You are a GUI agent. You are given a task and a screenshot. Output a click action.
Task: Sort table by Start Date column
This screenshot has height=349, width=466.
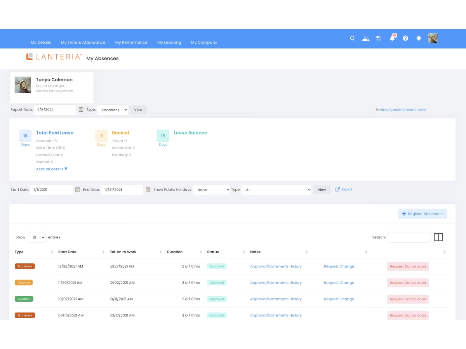pos(103,252)
